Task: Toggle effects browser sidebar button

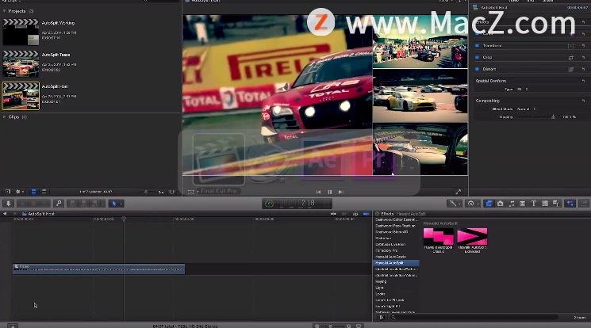Action: (x=382, y=318)
